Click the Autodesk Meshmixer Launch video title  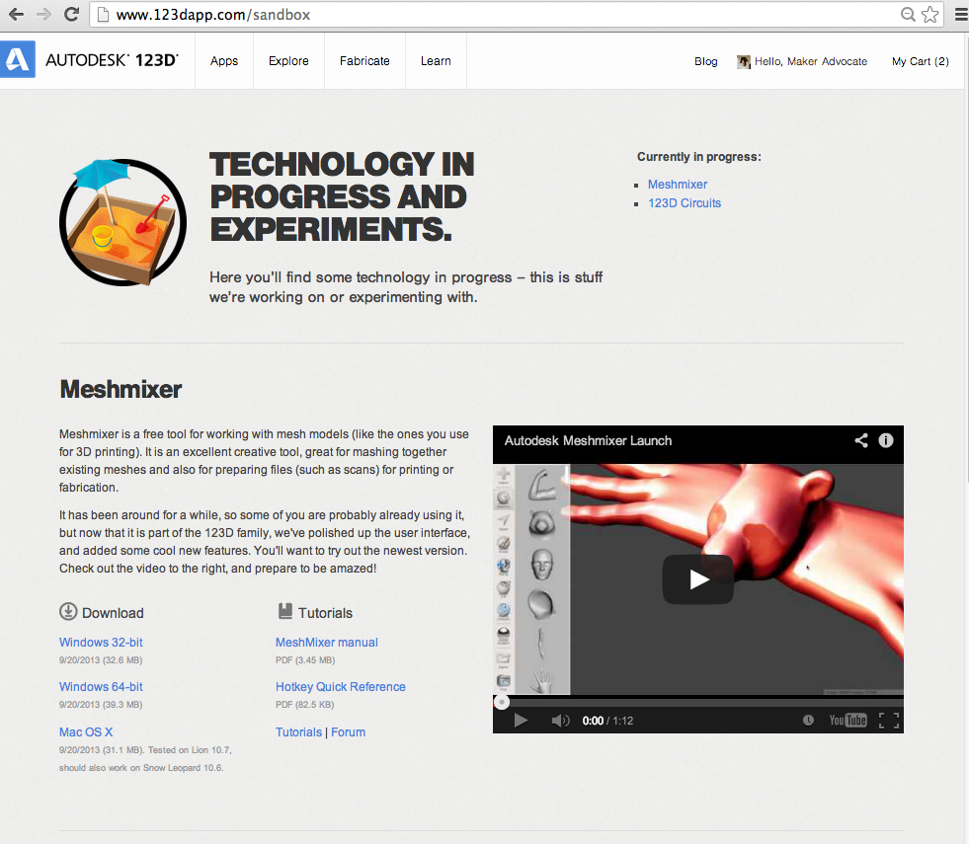pyautogui.click(x=588, y=441)
